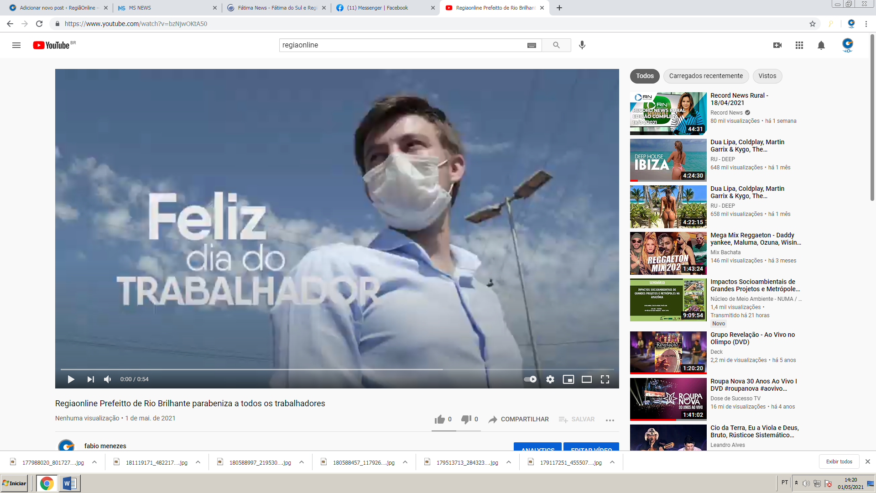The height and width of the screenshot is (493, 876).
Task: Search by voice microphone icon
Action: 582,45
